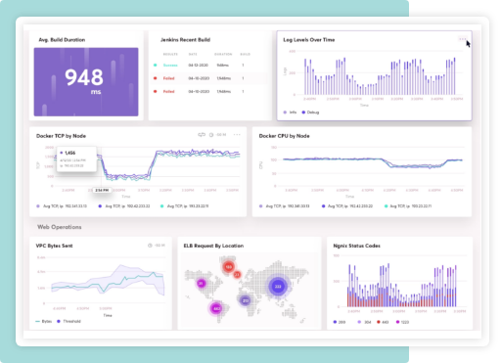Click the Web Operations section heading
The height and width of the screenshot is (363, 501).
click(x=60, y=227)
